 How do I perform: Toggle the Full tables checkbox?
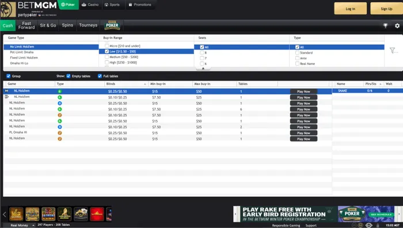coord(100,76)
